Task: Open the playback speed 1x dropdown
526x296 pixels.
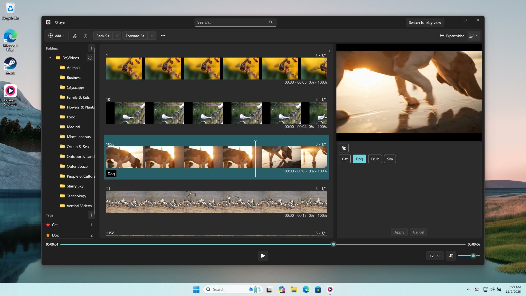Action: click(434, 256)
